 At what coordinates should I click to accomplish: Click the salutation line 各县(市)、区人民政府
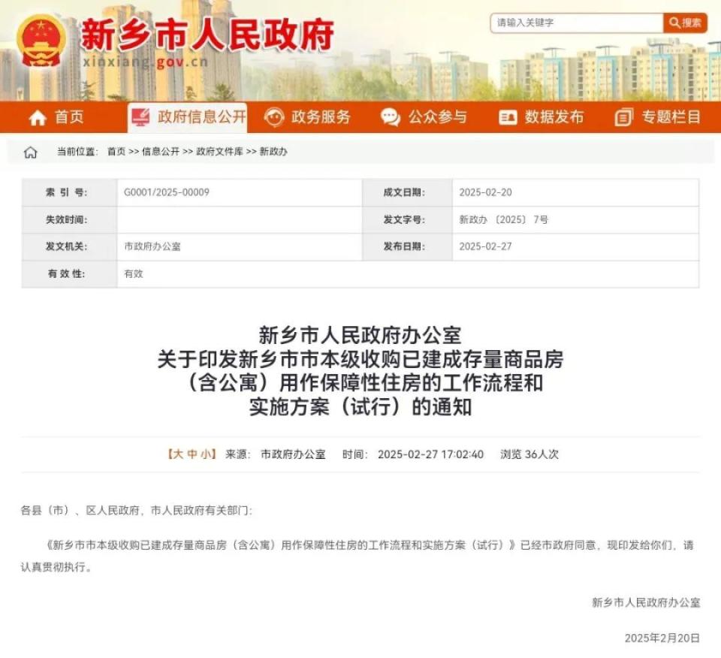(137, 510)
